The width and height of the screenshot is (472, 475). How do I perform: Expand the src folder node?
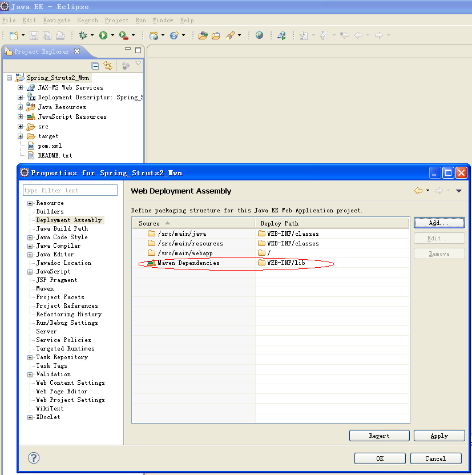[x=21, y=127]
